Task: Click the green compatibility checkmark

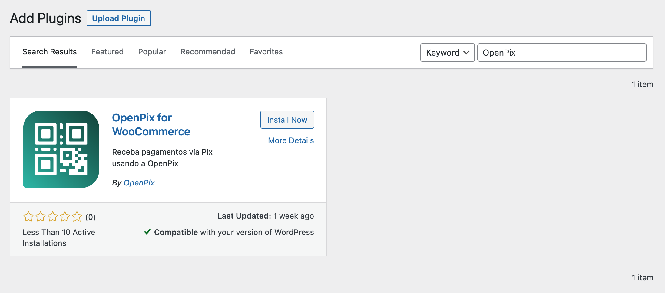Action: coord(147,232)
